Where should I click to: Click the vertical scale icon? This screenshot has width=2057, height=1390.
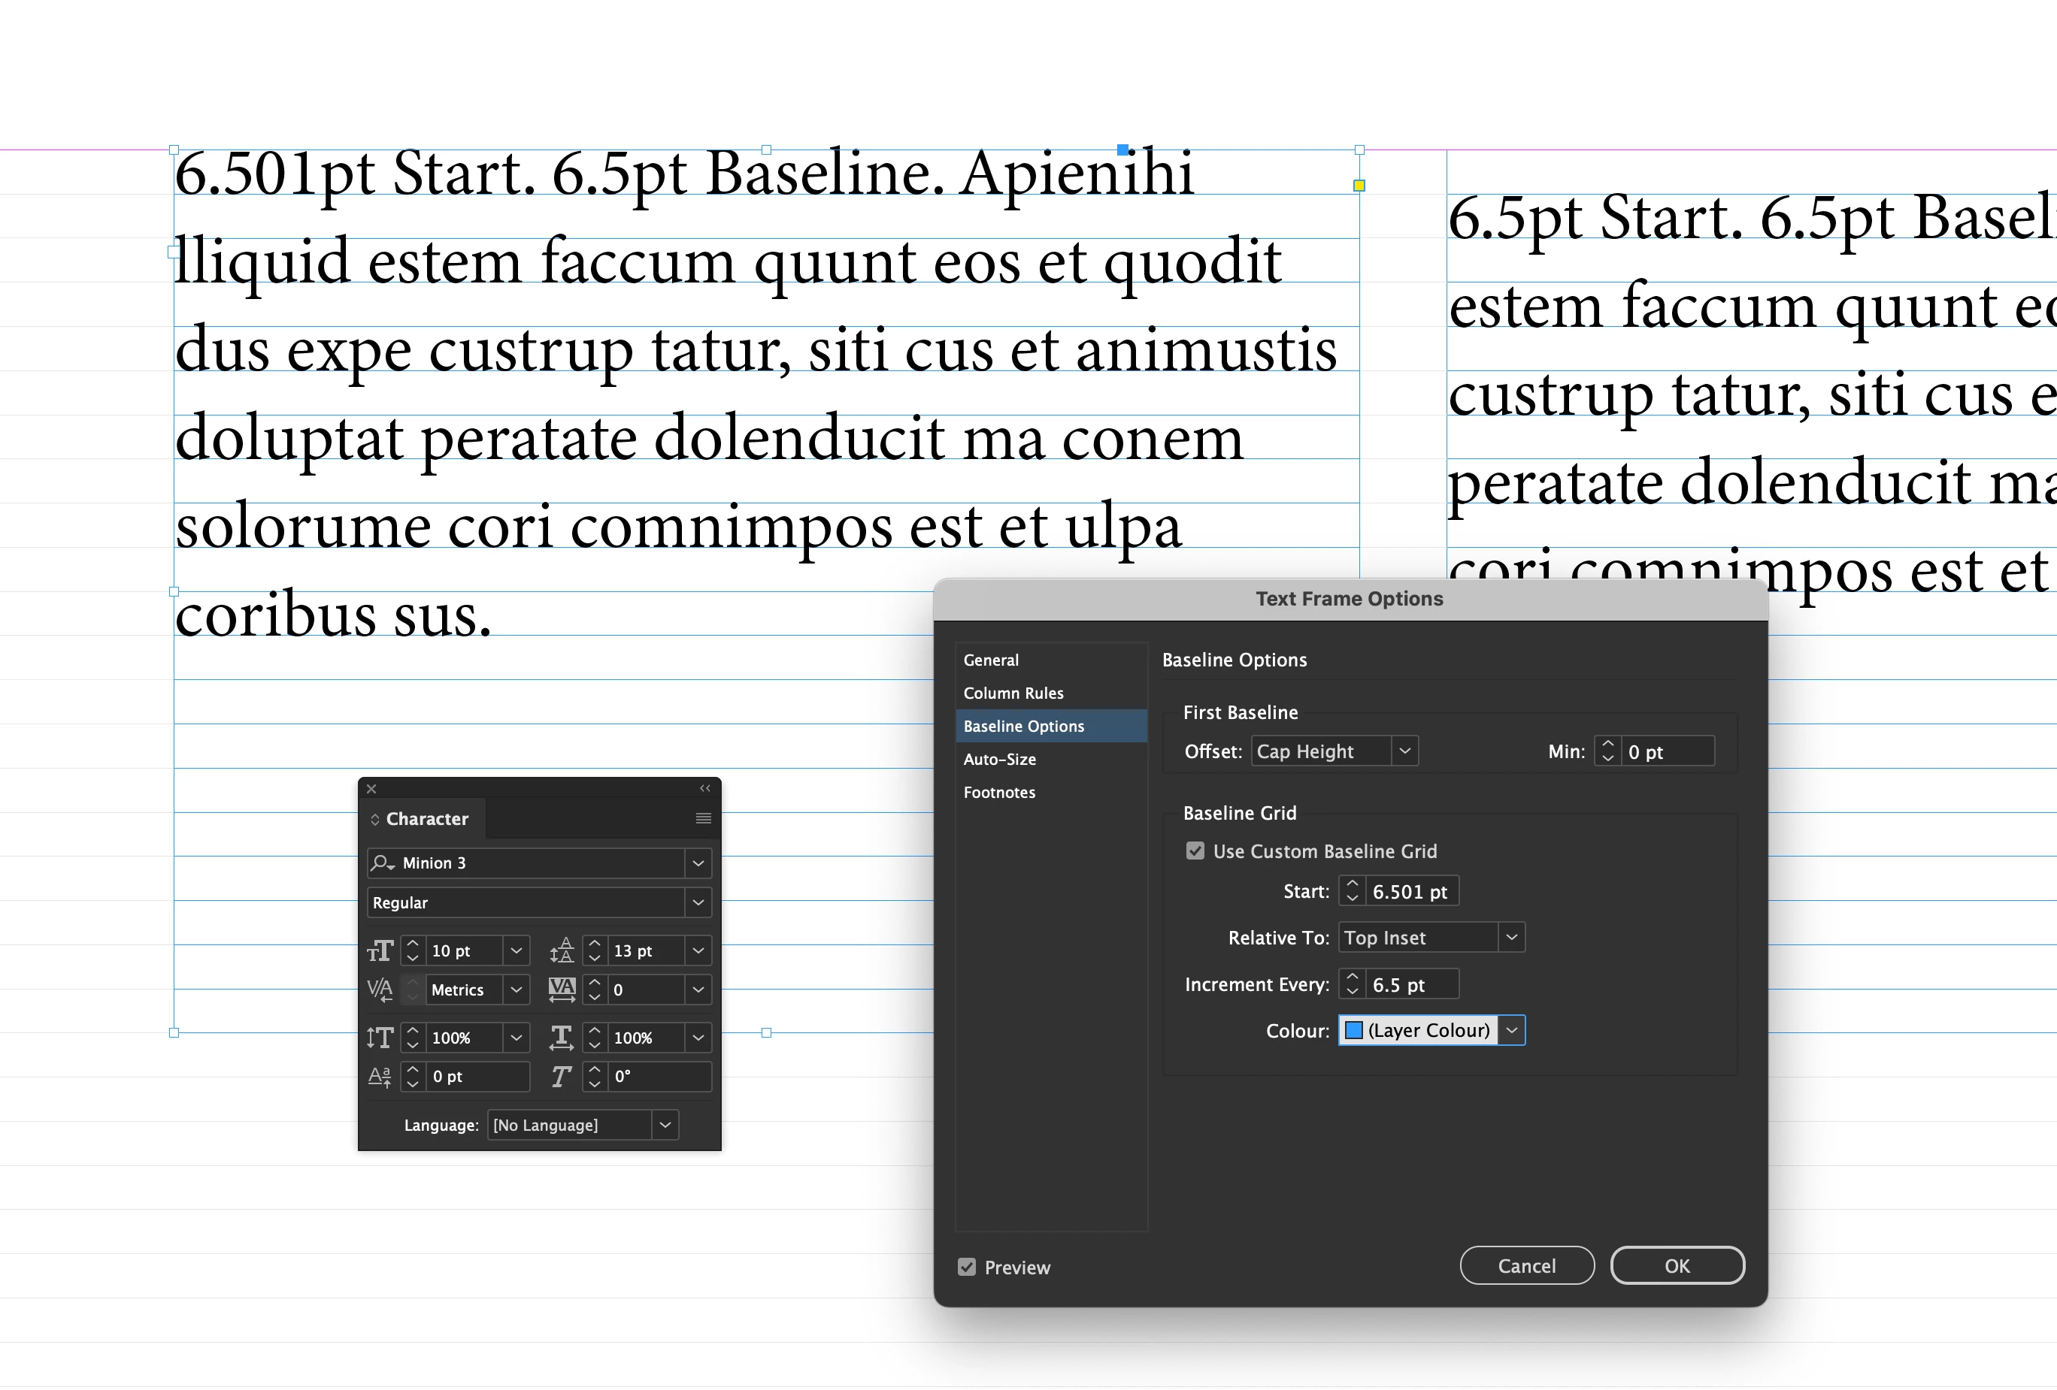click(380, 1038)
